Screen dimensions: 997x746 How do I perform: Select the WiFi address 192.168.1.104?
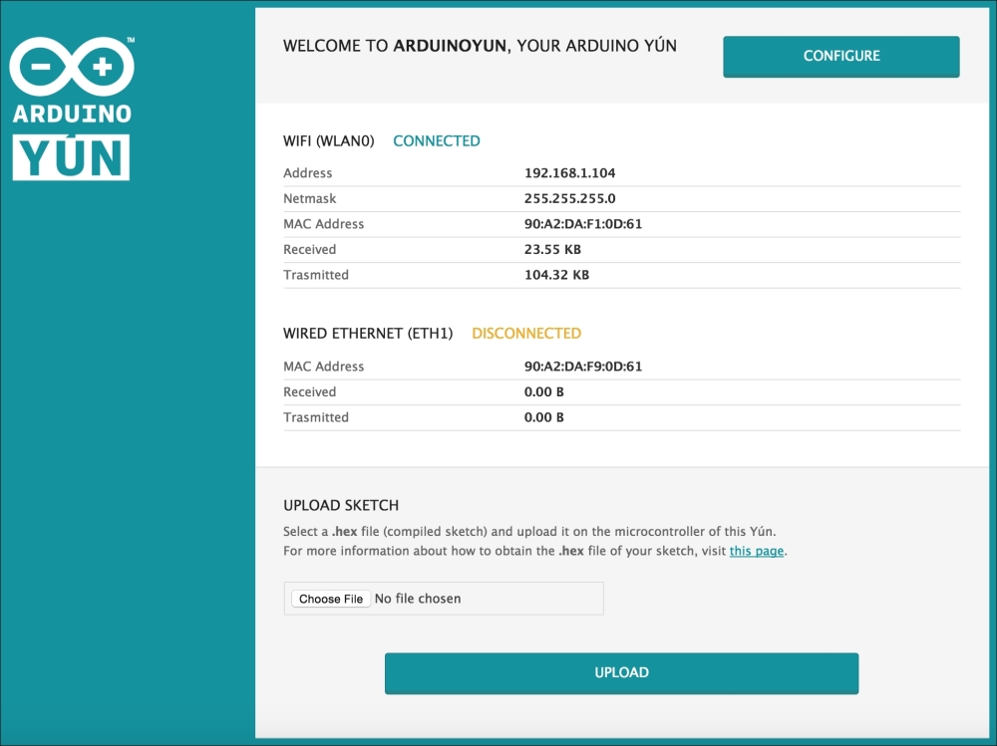click(569, 173)
